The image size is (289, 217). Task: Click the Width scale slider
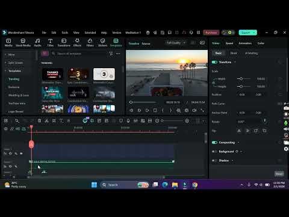(243, 79)
